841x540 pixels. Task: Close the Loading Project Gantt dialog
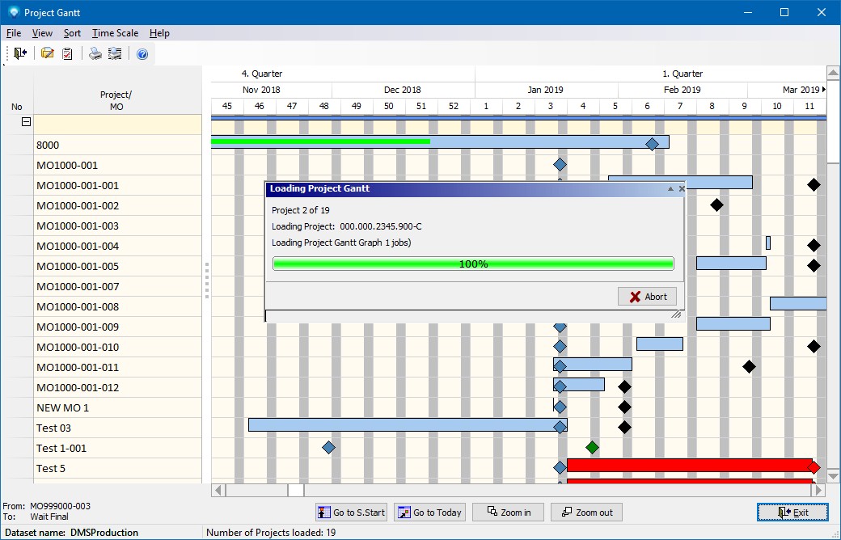click(681, 188)
